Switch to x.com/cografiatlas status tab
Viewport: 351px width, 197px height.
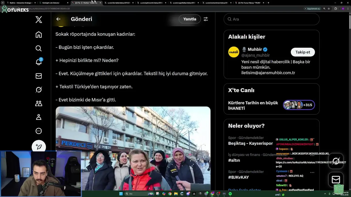coord(184,3)
